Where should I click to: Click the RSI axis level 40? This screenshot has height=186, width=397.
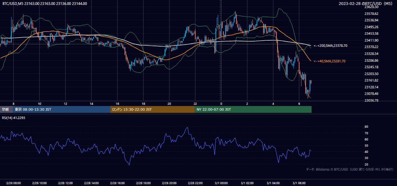(x=366, y=152)
